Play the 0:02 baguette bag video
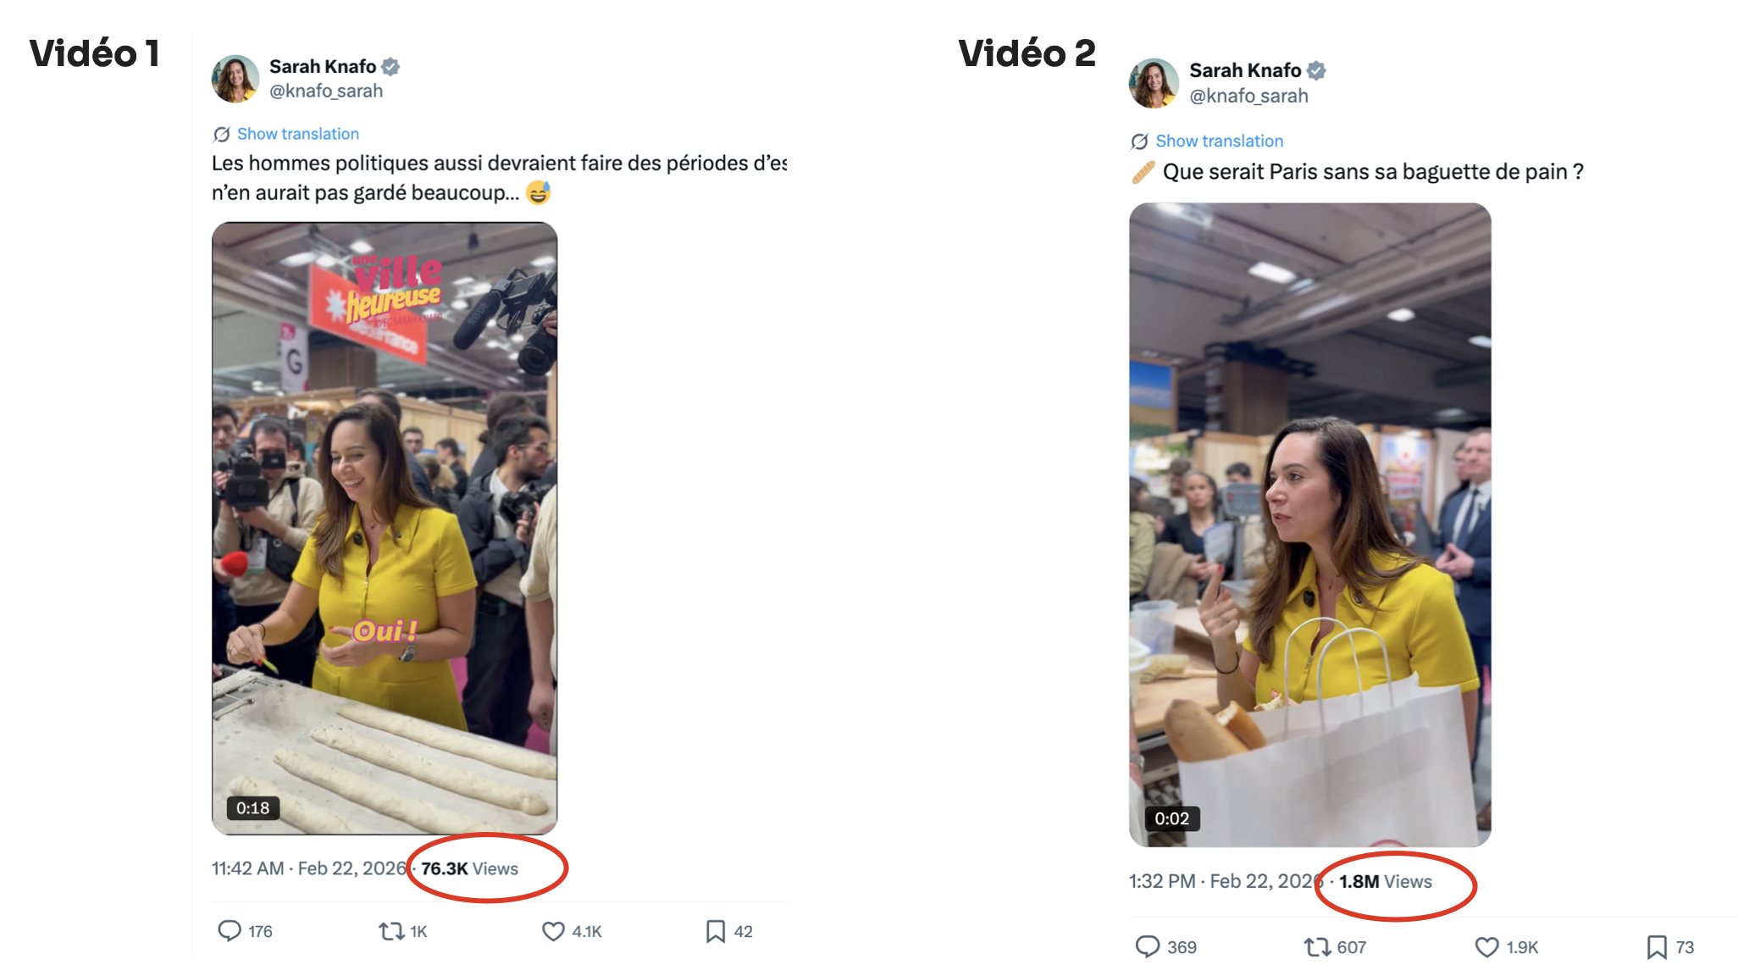The image size is (1738, 976). 1309,524
